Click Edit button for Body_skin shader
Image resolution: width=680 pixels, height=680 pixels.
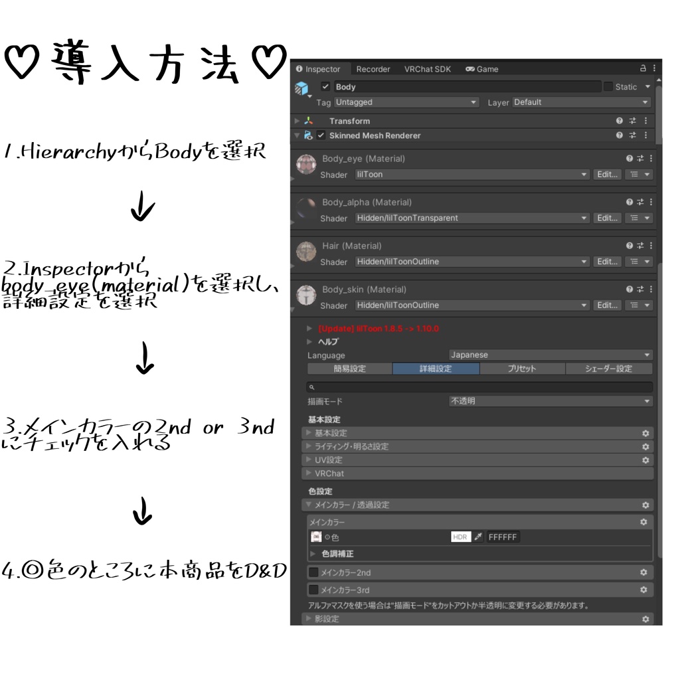point(606,305)
